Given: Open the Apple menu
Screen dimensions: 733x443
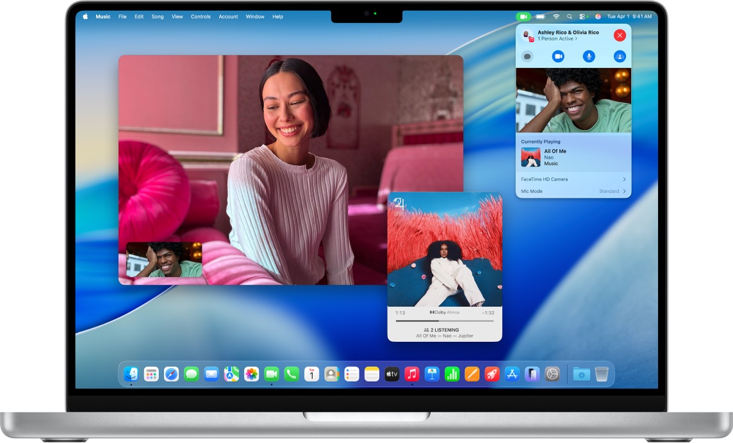Looking at the screenshot, I should [85, 17].
